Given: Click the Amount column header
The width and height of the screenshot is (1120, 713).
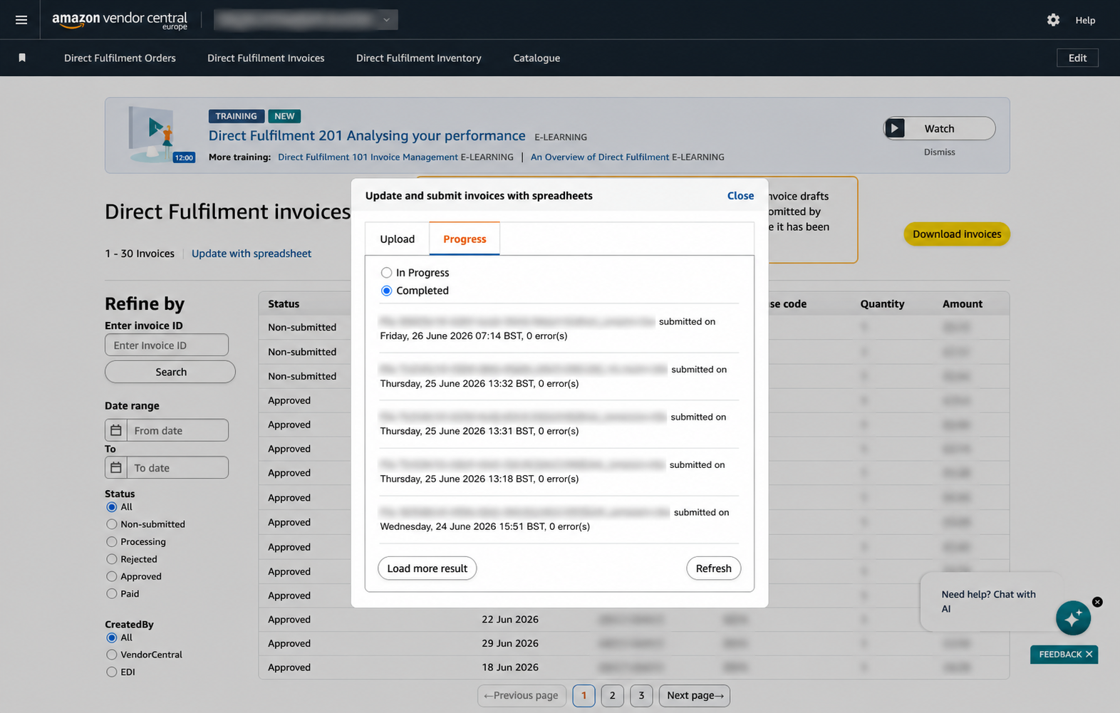Looking at the screenshot, I should [963, 303].
